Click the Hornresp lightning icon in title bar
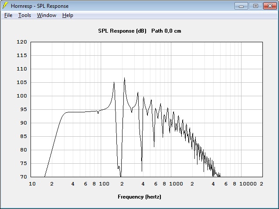Screen dimensions: 279x209 5,6
